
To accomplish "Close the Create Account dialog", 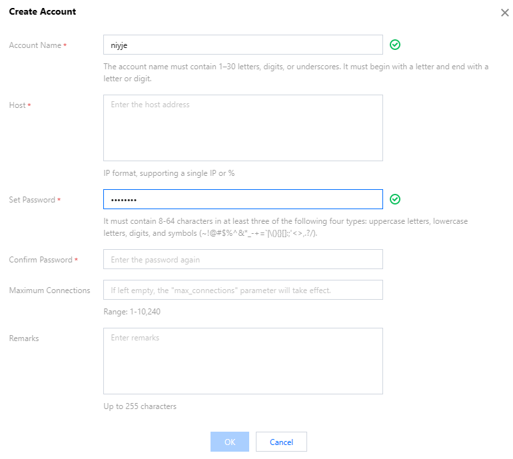I will point(504,13).
